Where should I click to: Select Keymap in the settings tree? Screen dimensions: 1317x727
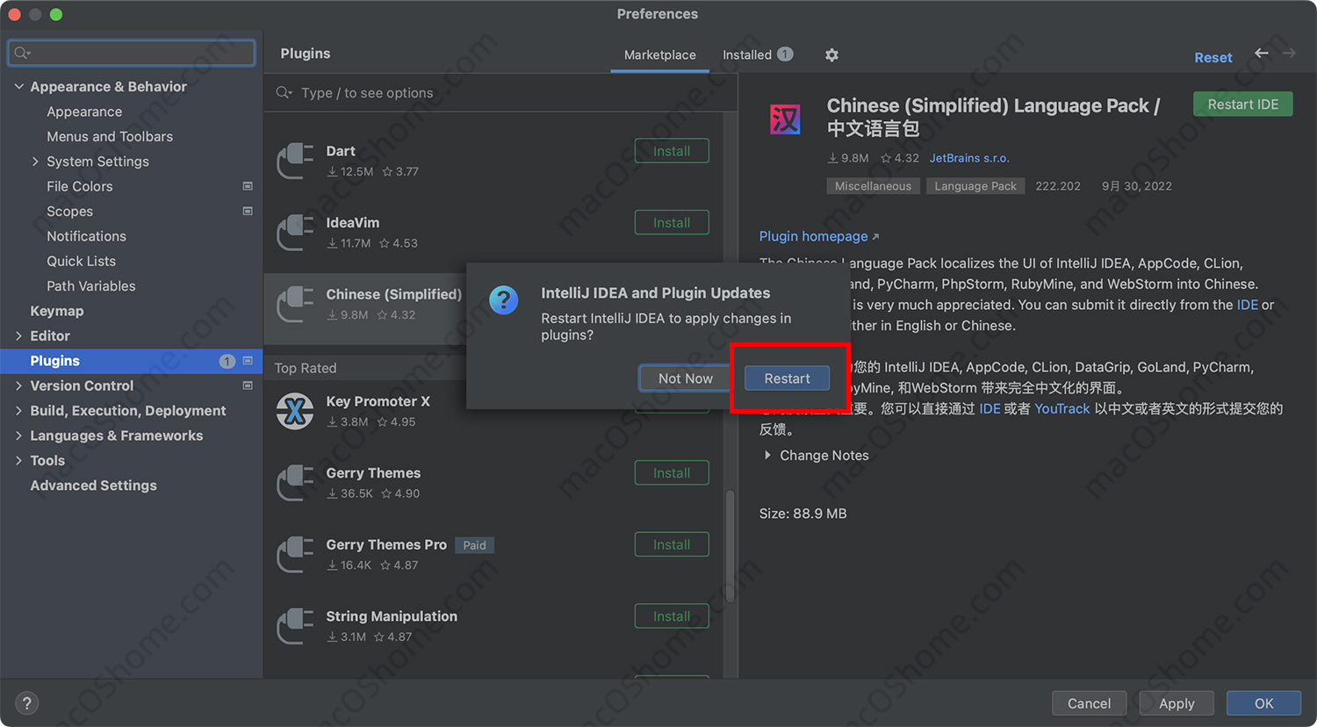[x=57, y=311]
